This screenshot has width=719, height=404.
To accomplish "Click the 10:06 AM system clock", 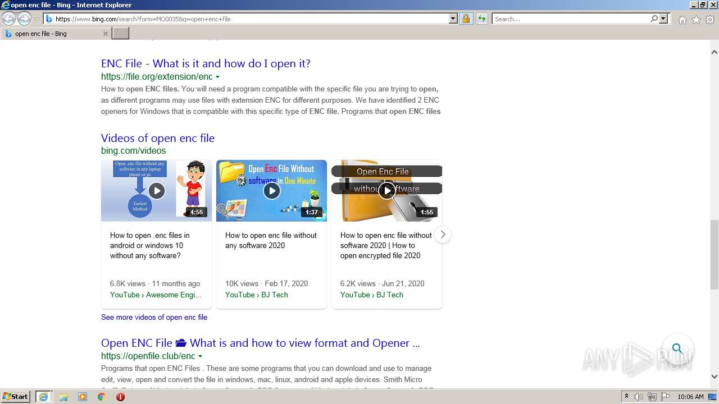I will (690, 397).
